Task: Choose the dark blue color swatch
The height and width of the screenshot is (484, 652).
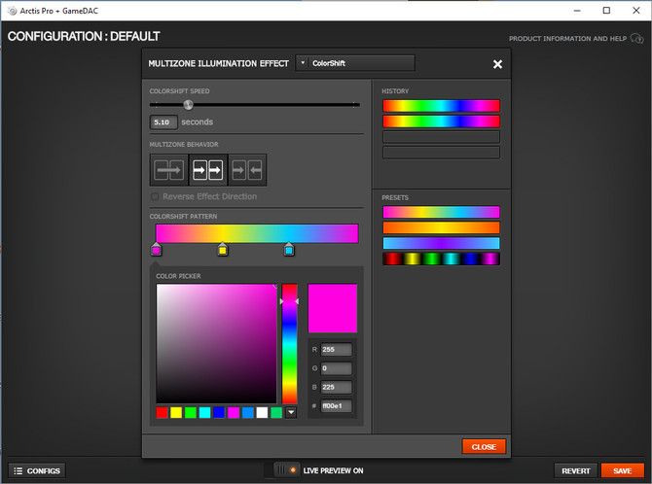Action: pyautogui.click(x=219, y=412)
